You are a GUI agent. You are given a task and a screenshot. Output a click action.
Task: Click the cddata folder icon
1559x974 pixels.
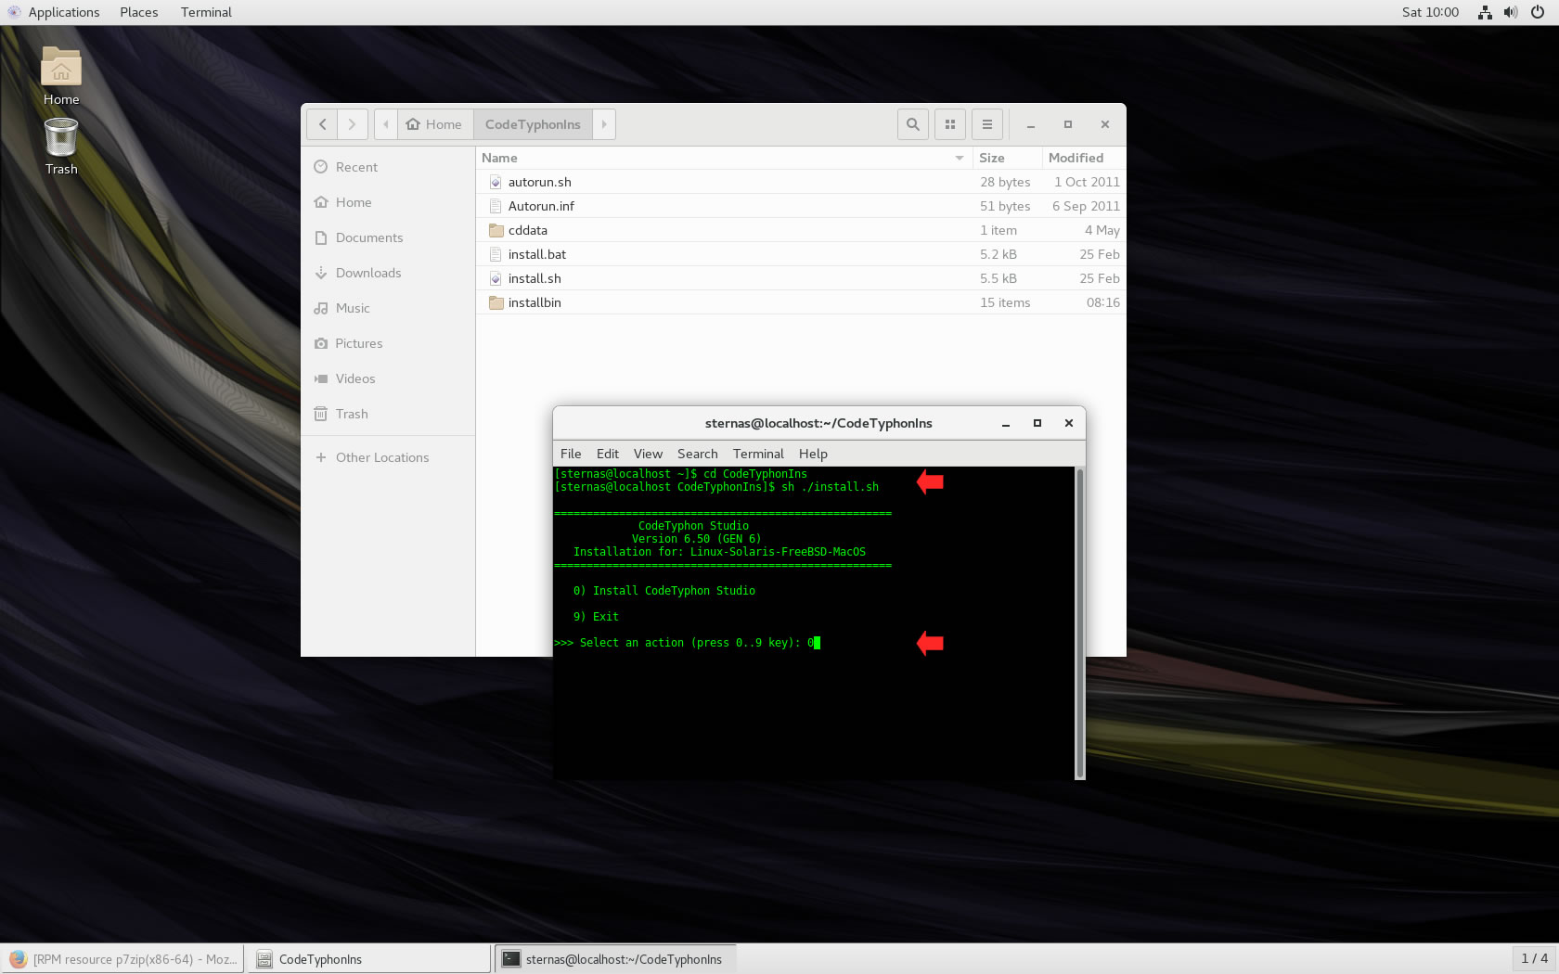click(x=496, y=230)
